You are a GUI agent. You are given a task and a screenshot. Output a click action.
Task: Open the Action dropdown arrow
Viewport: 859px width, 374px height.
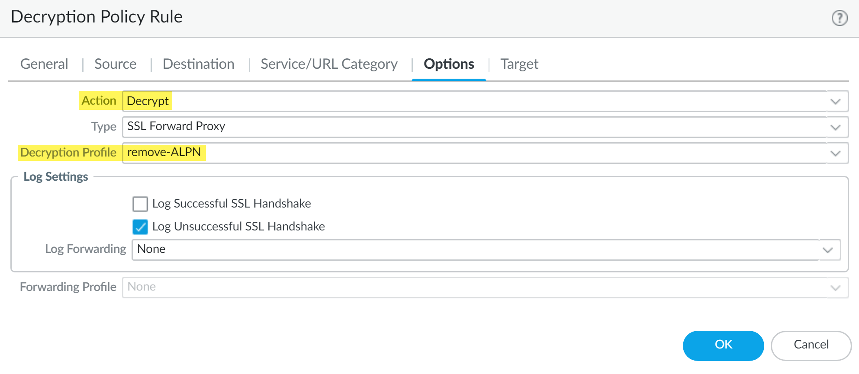pos(836,102)
